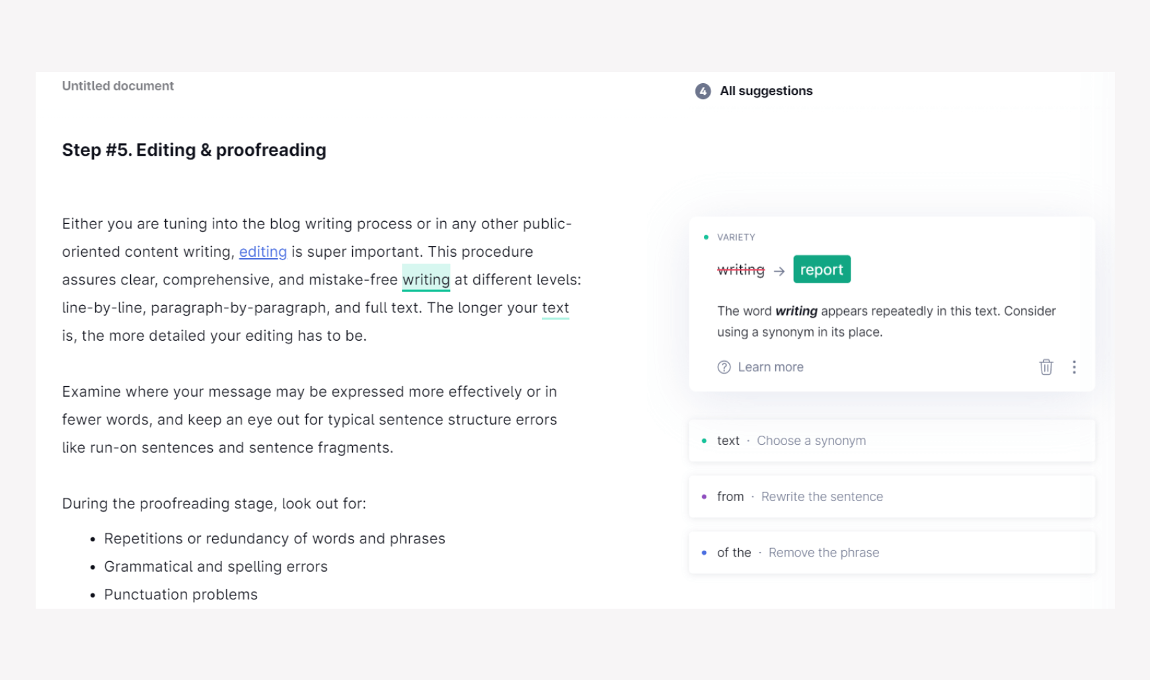Click the 'Step #5. Editing & proofreading' heading

pos(194,150)
